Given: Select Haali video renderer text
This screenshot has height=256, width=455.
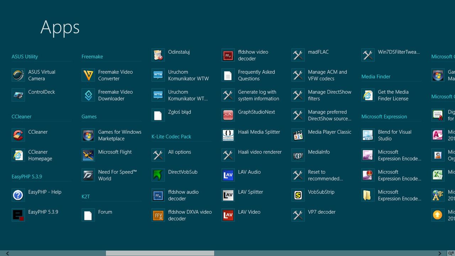Looking at the screenshot, I should point(260,152).
